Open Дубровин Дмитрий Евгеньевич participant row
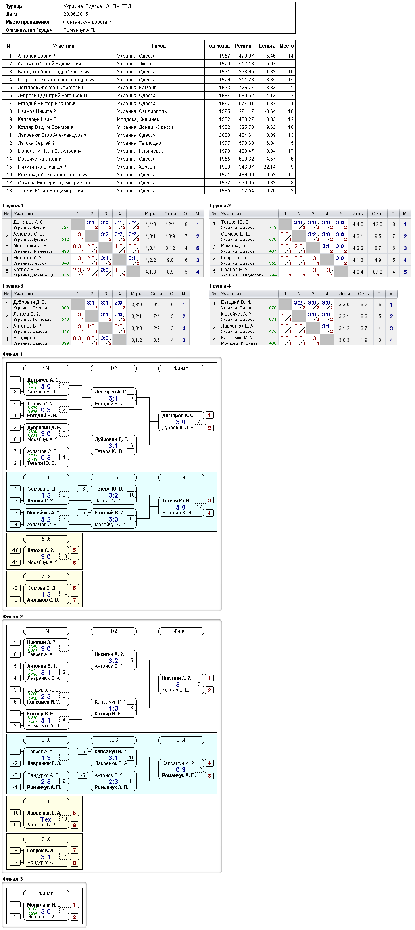 point(149,96)
